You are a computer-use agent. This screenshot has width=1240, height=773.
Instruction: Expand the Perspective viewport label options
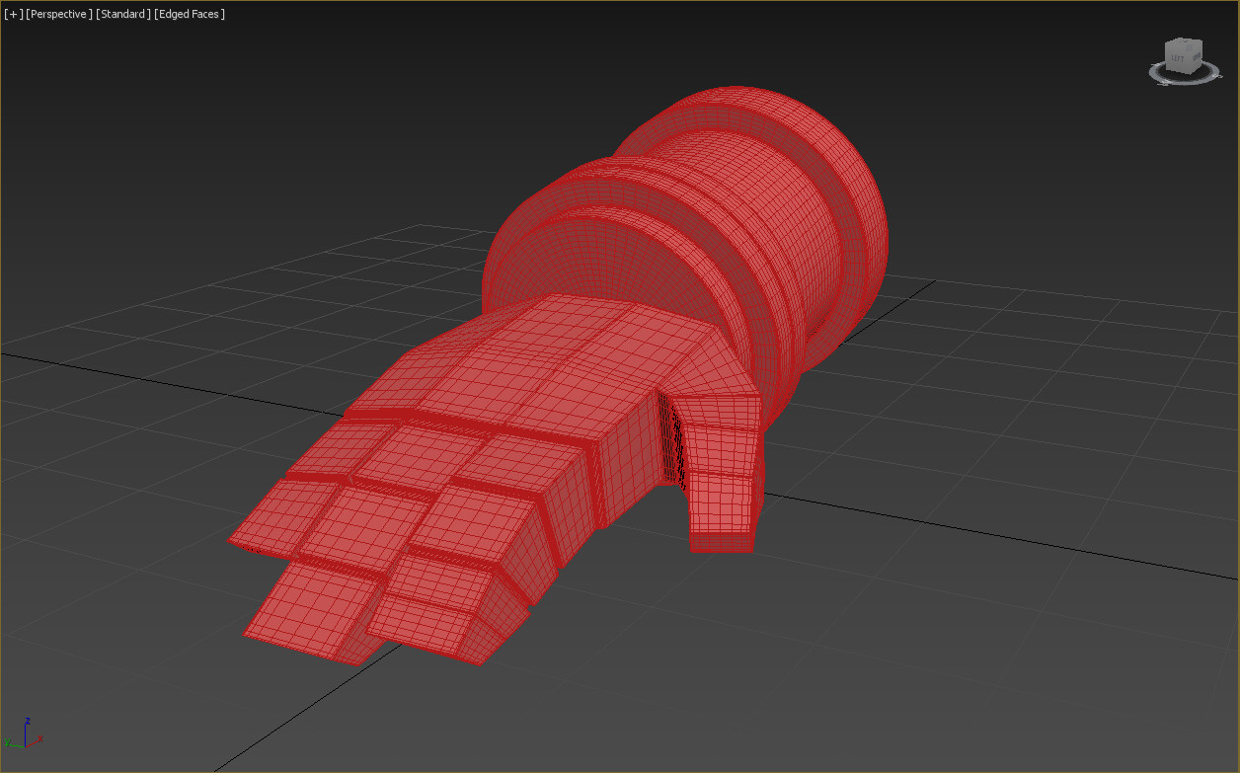pos(57,14)
